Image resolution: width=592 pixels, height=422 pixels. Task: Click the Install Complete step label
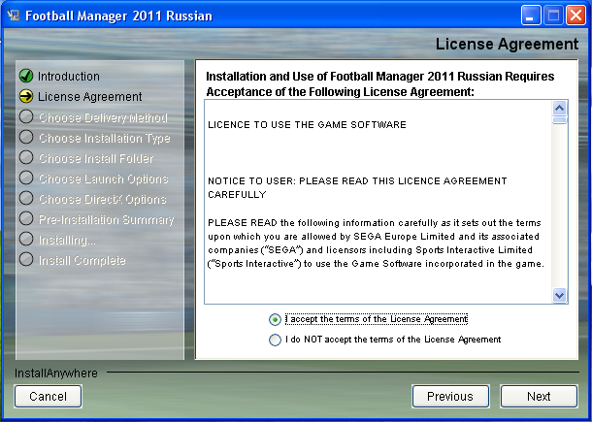pos(82,260)
